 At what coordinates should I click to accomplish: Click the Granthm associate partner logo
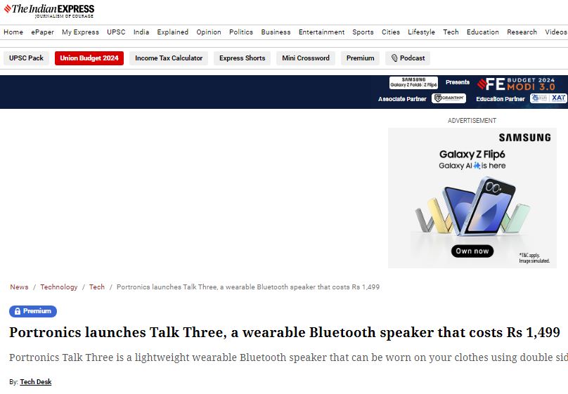pos(448,98)
